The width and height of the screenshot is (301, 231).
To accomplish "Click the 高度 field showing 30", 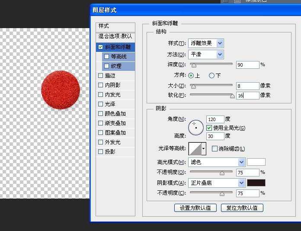I will point(215,136).
